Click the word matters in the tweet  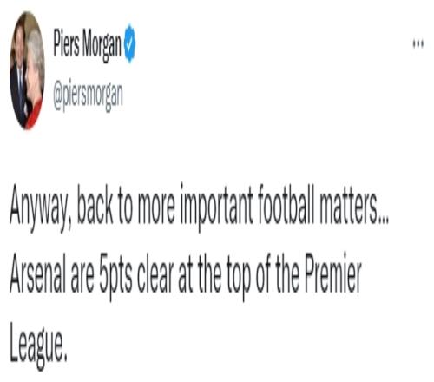[x=354, y=206]
